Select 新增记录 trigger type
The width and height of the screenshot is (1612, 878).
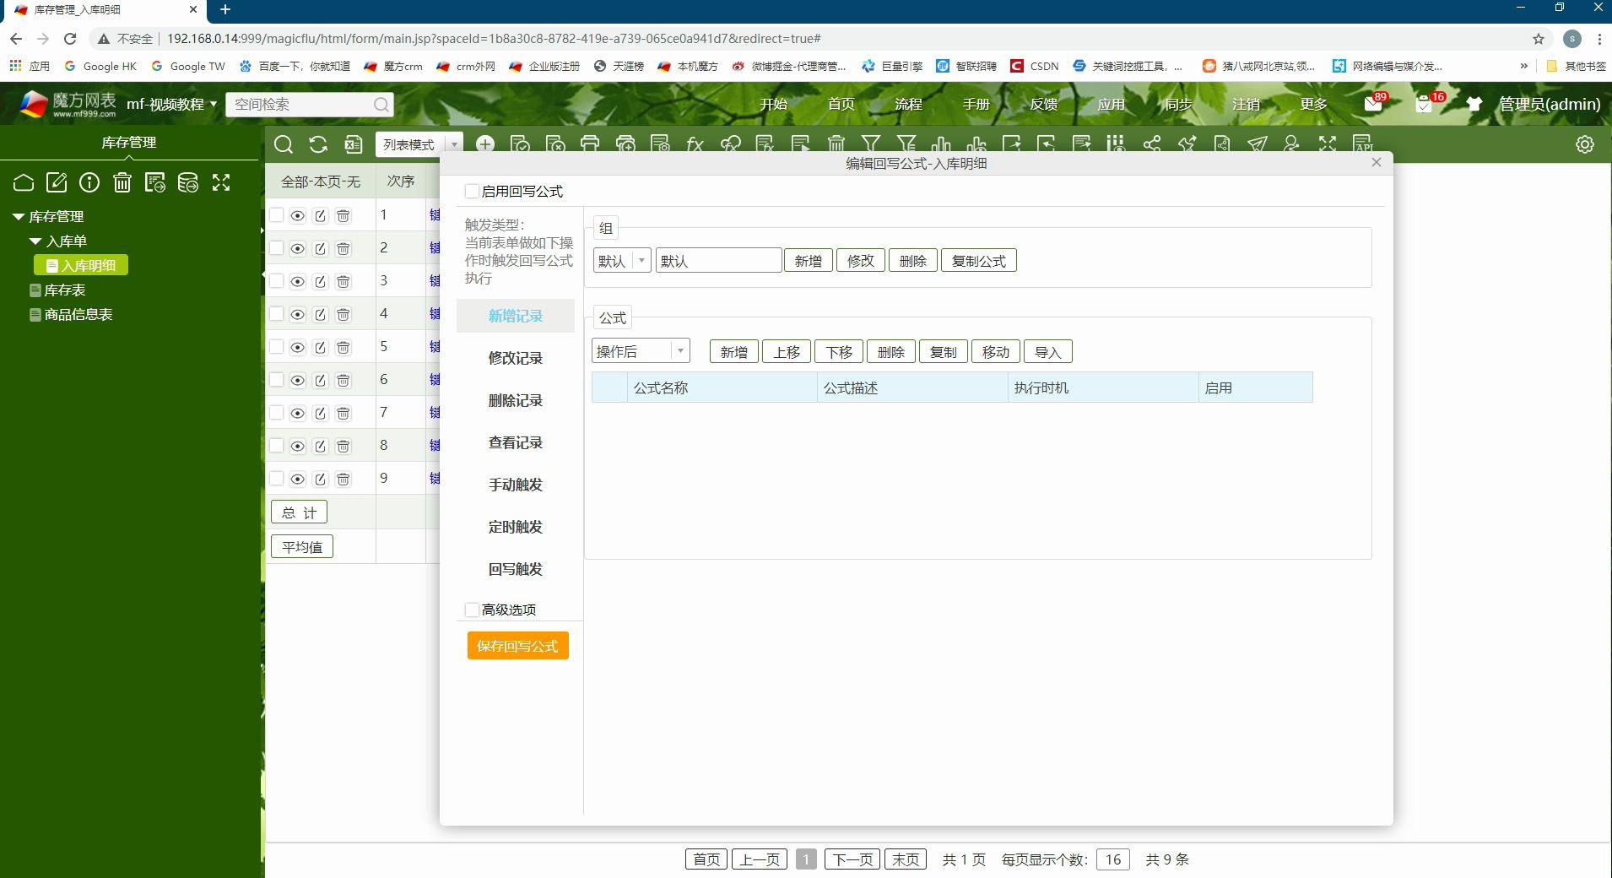[x=516, y=316]
